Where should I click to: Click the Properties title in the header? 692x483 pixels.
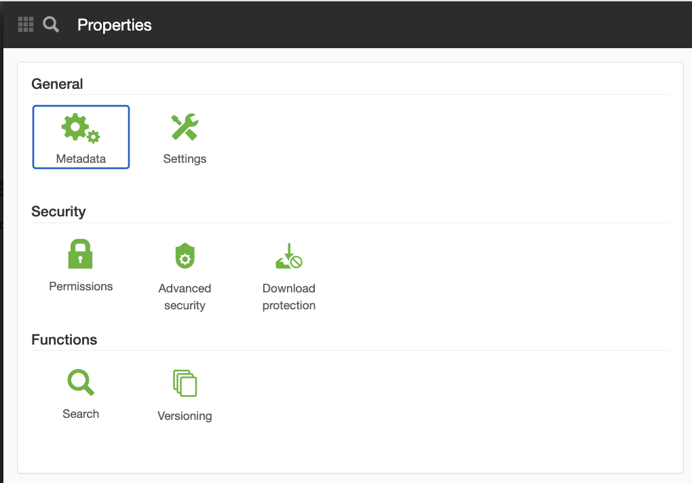(x=114, y=25)
